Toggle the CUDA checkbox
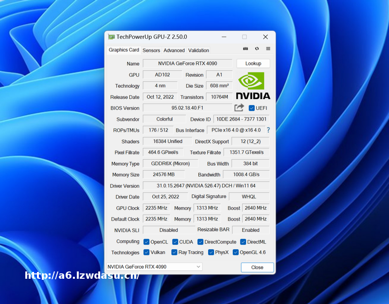The width and height of the screenshot is (389, 304). 175,242
